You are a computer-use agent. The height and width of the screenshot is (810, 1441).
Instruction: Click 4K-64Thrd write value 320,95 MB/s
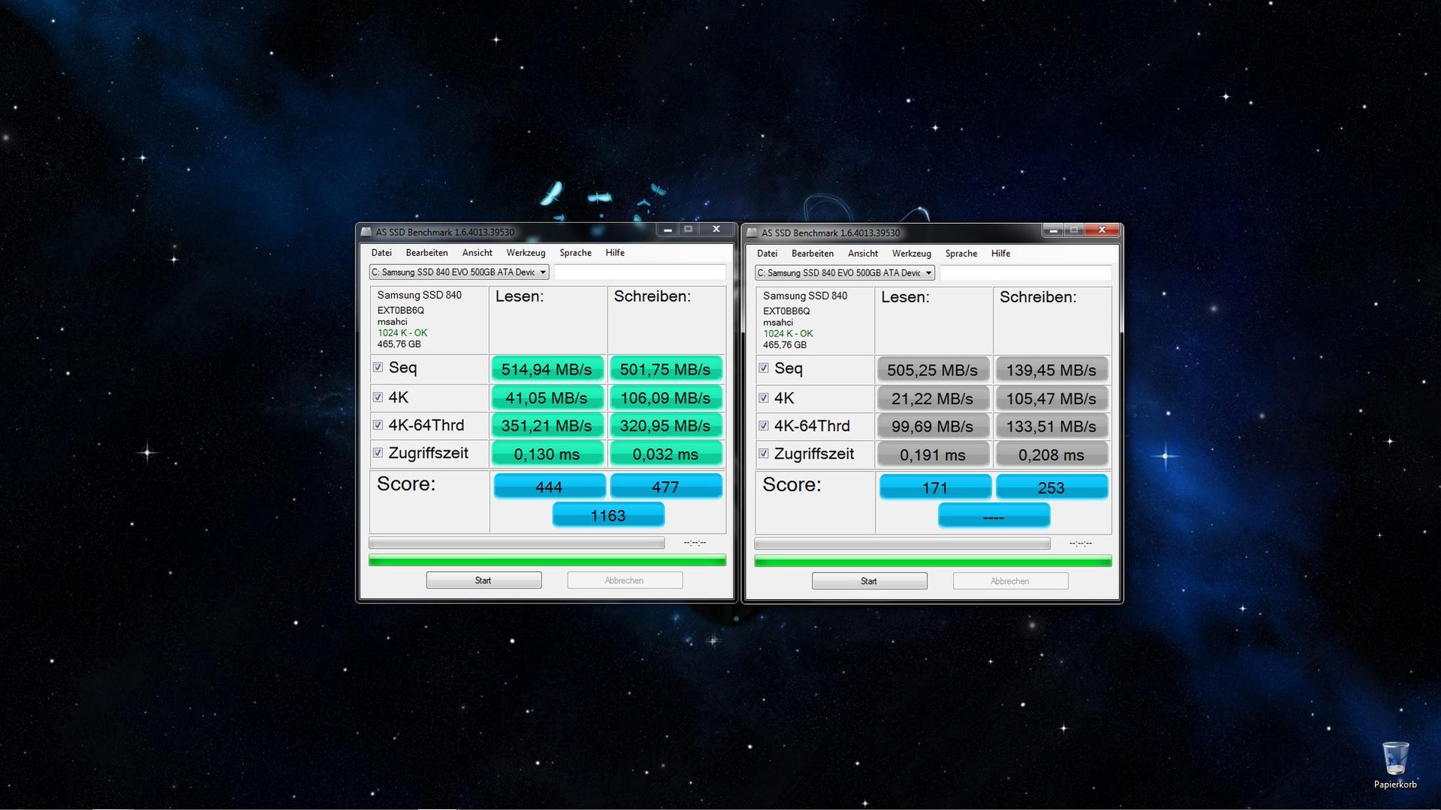pos(666,426)
